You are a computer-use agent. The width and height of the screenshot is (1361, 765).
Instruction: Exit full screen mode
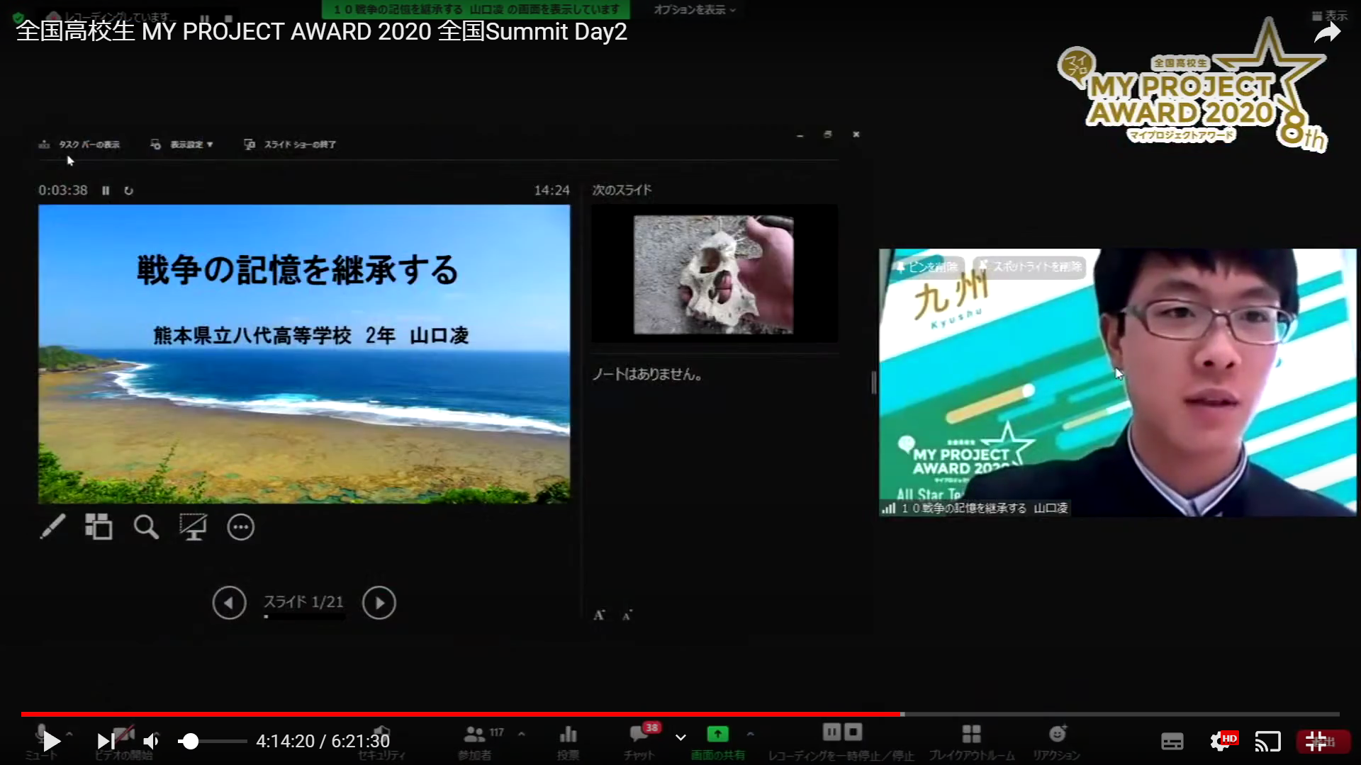[x=1316, y=742]
